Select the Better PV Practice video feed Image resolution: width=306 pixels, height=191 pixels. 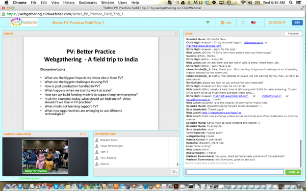(x=45, y=156)
